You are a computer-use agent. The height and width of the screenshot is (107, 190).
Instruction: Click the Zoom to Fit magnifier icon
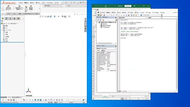pos(40,16)
